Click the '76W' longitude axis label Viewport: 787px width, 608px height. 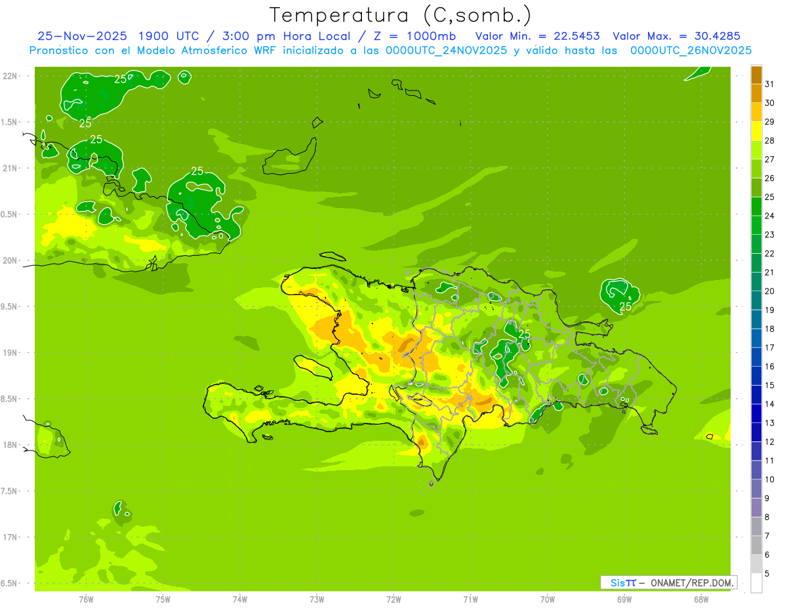coord(86,599)
